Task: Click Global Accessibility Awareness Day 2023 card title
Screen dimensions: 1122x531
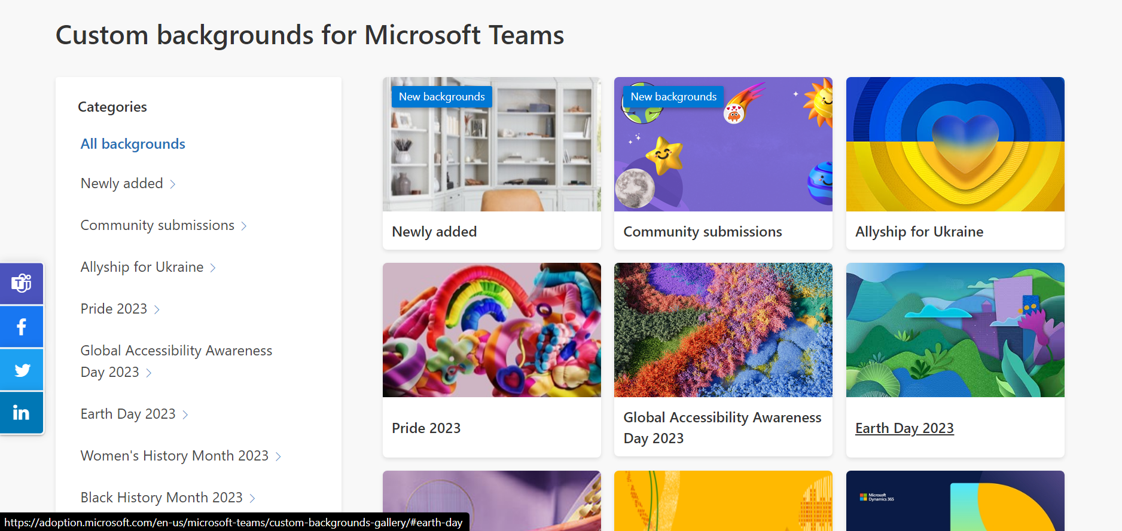Action: pos(722,428)
